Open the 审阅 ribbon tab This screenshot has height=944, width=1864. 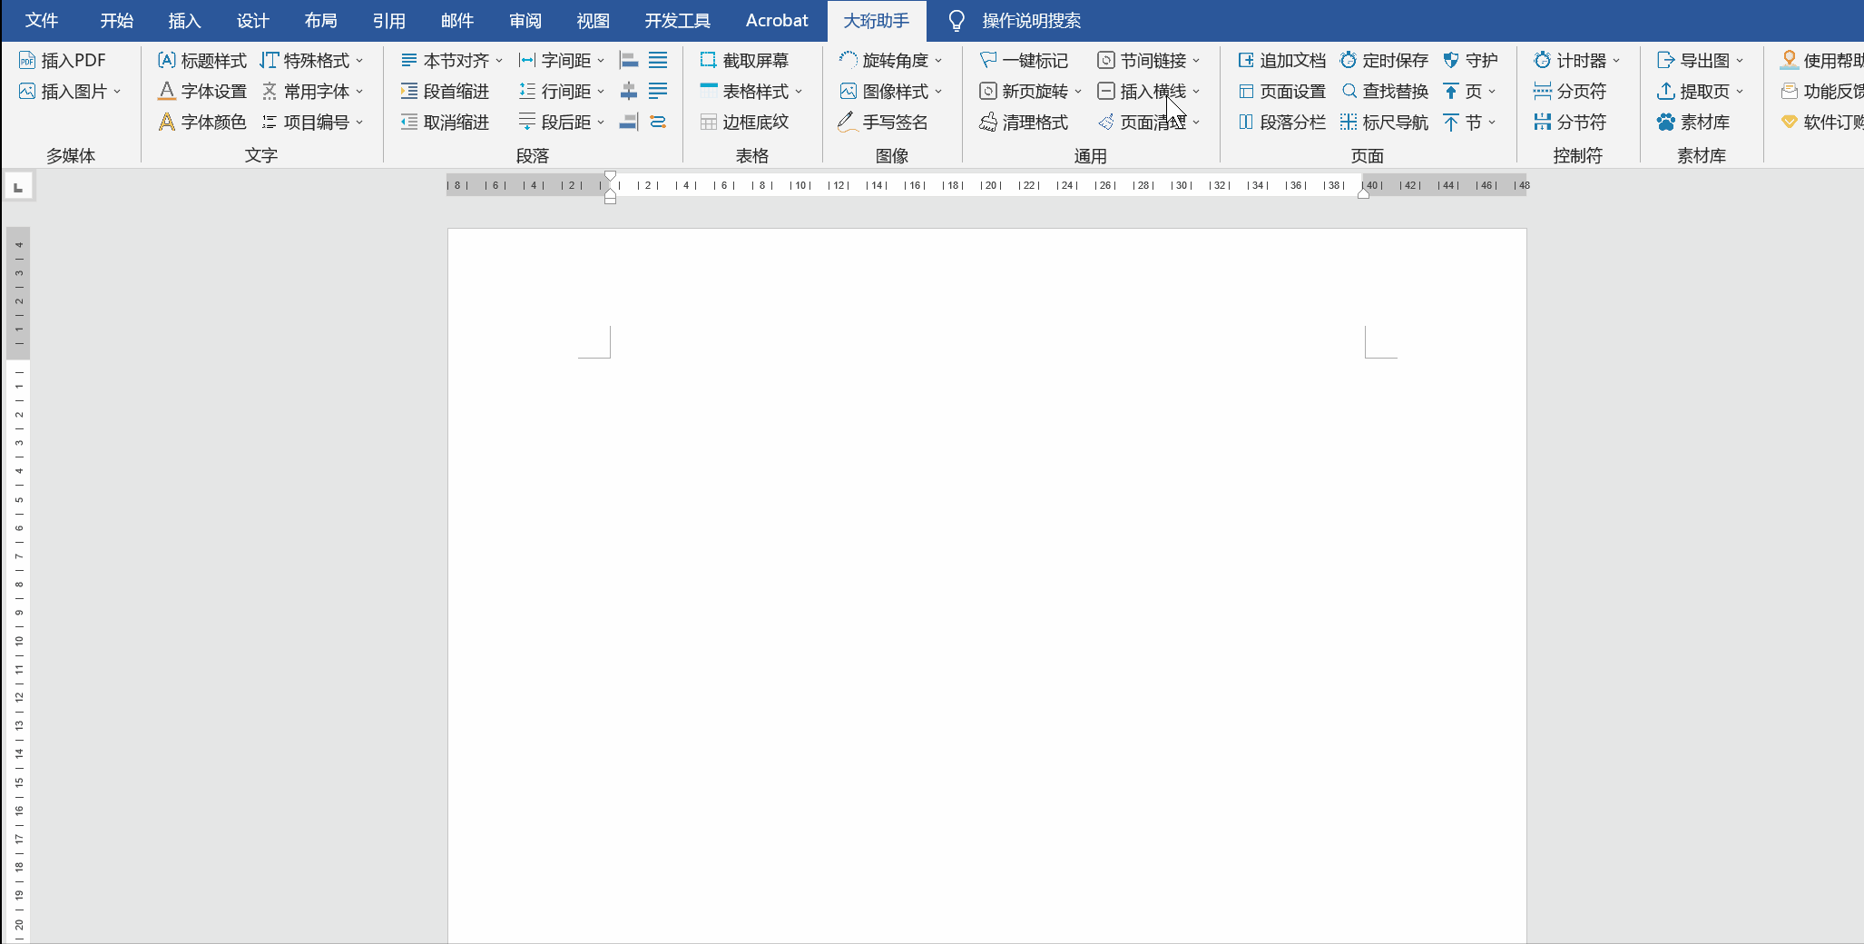pyautogui.click(x=525, y=21)
